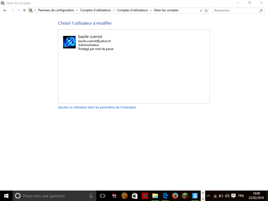Open Wi-Fi network tray icon
The image size is (268, 201).
click(215, 196)
